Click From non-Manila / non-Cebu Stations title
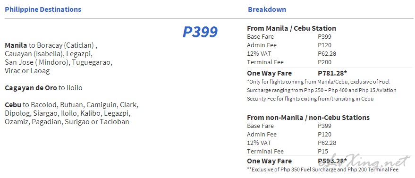 click(x=308, y=118)
